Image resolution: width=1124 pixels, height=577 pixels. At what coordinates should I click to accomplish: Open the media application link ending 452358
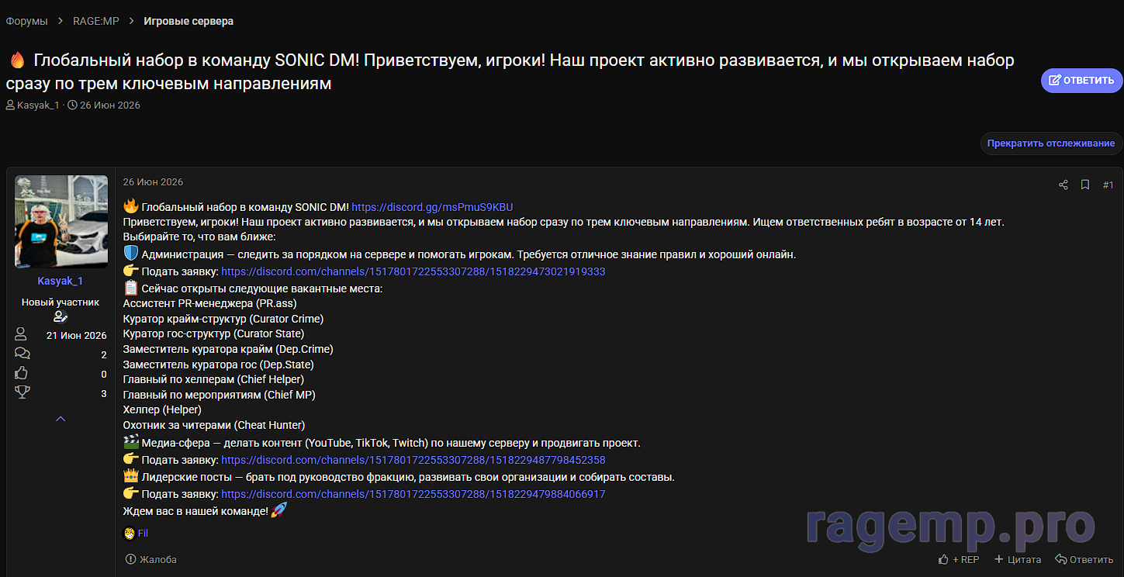[x=413, y=460]
